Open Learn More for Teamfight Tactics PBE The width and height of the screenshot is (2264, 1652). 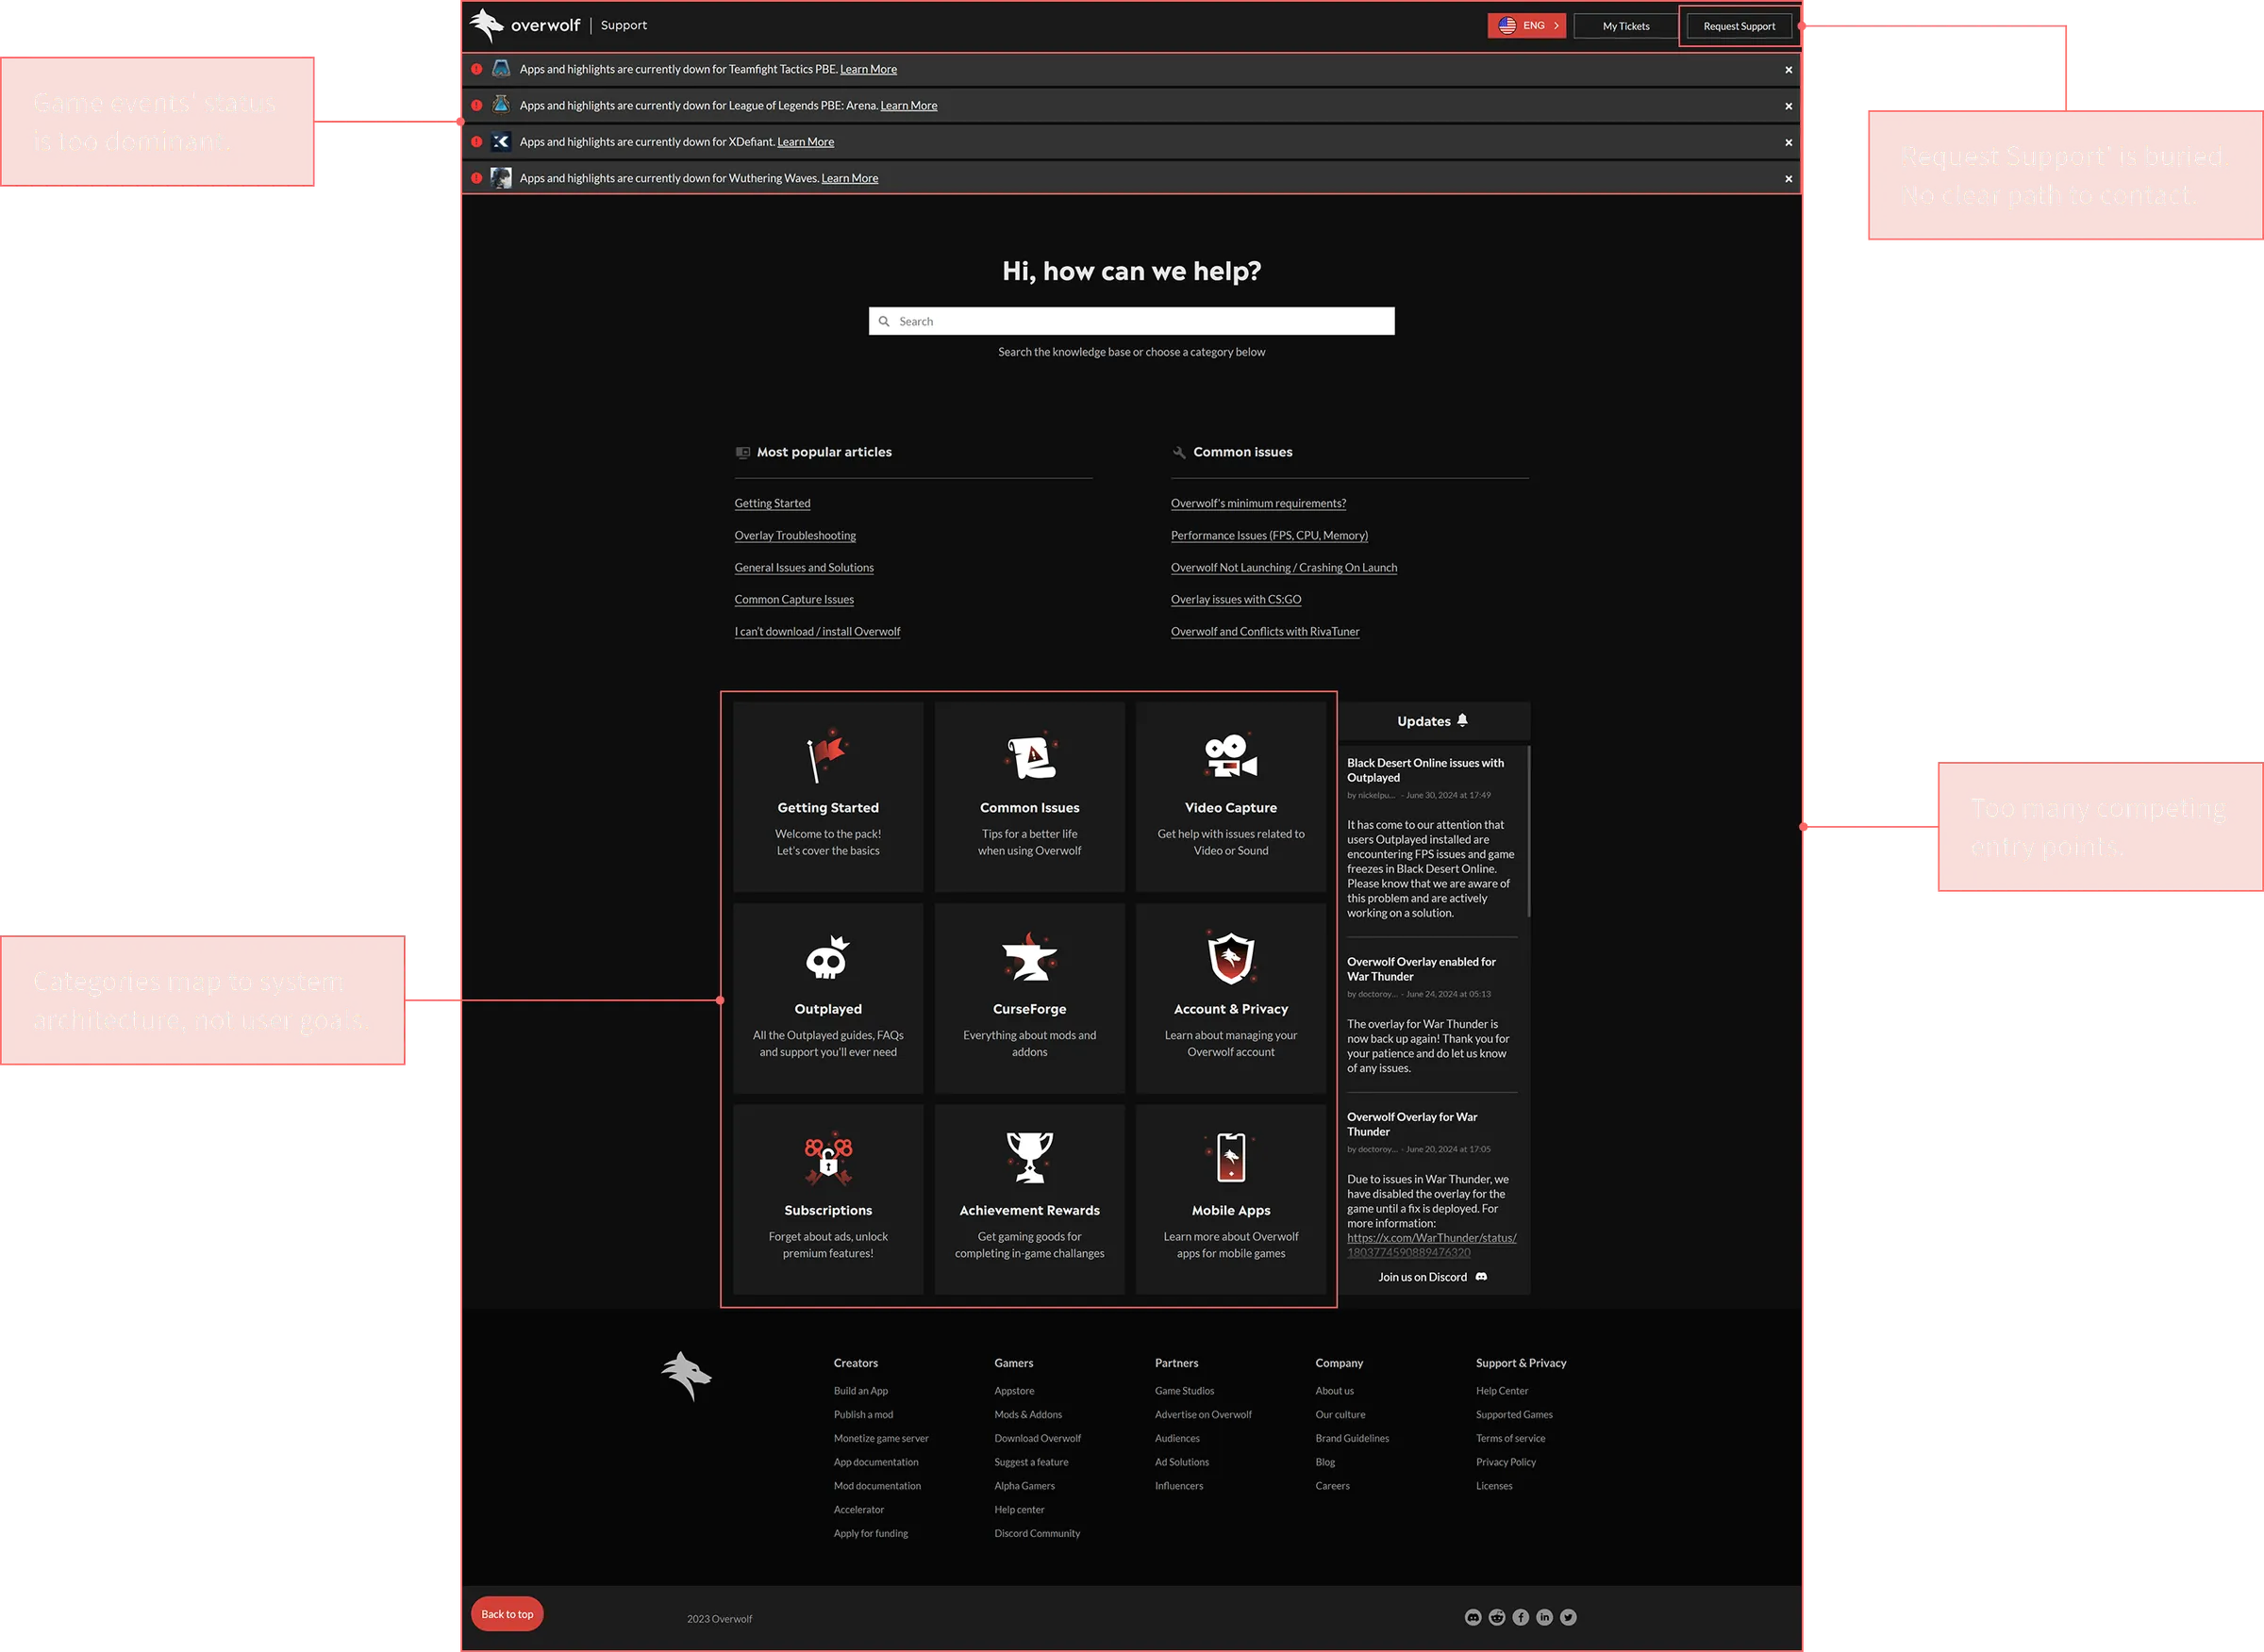[869, 69]
